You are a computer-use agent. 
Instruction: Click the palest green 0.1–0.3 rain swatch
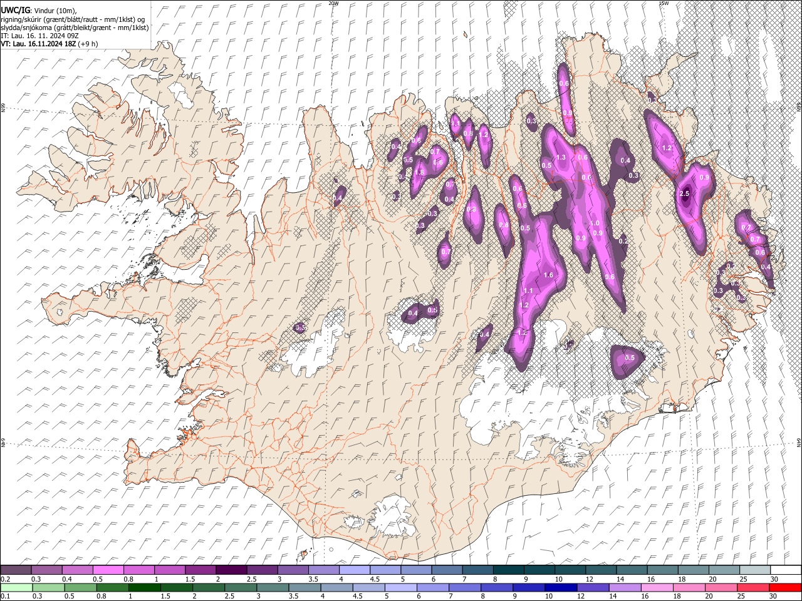tap(16, 587)
